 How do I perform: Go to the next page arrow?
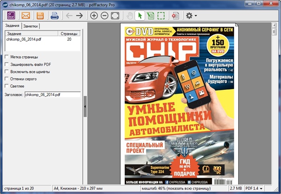pyautogui.click(x=80, y=15)
